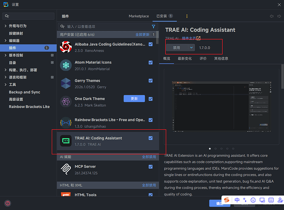Toggle Rainbow Brackets Lite checkbox
284x210 pixels.
click(150, 120)
